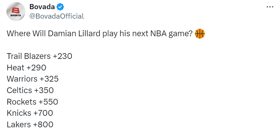The width and height of the screenshot is (274, 130).
Task: Open the @BovadaOfficial handle link
Action: tap(57, 16)
